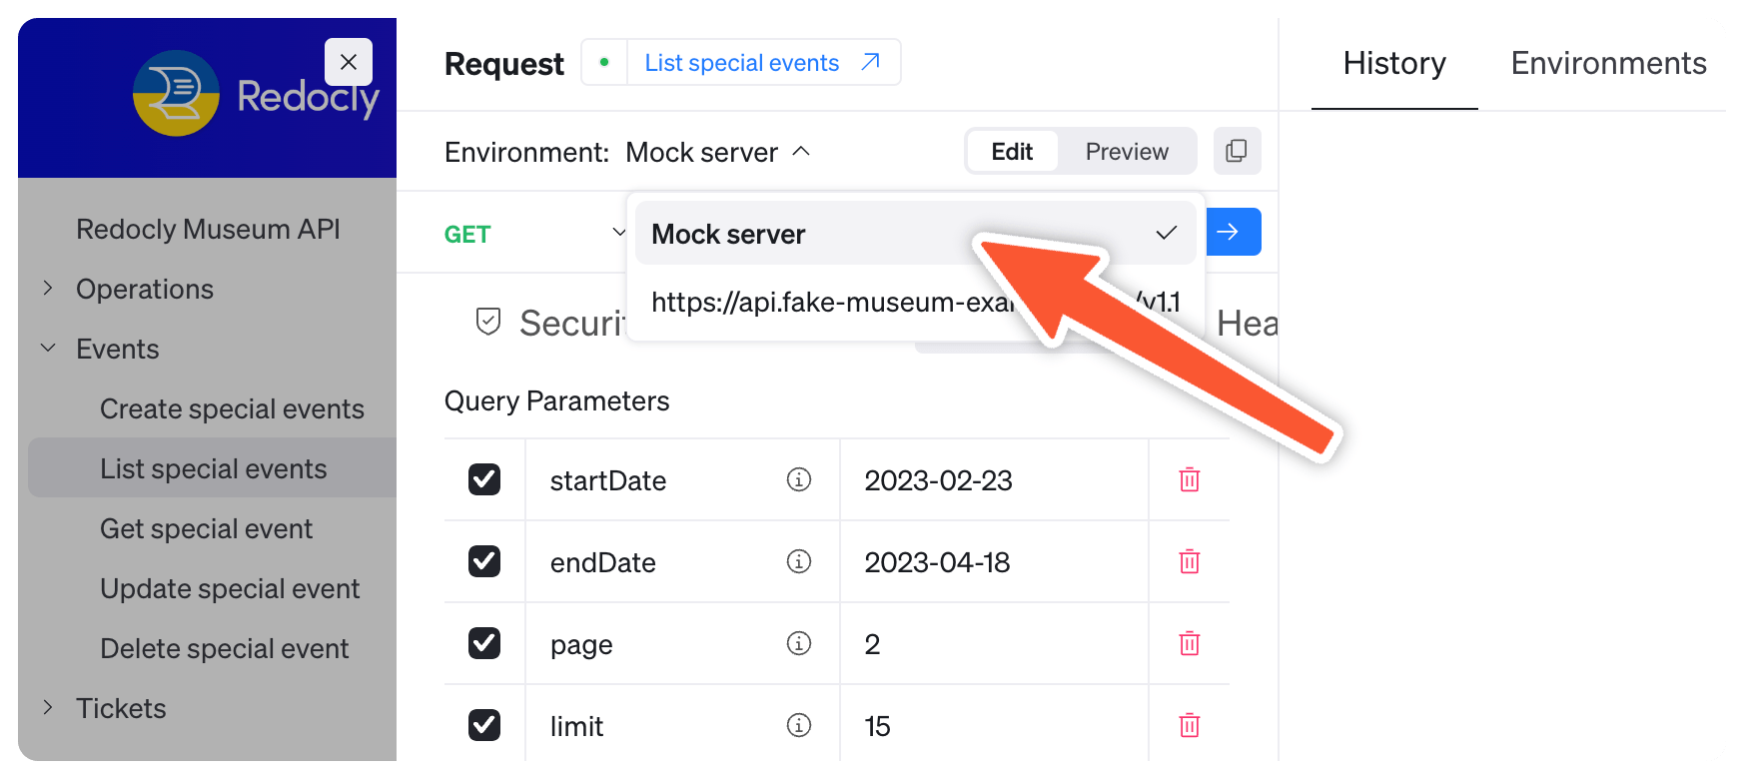1744x779 pixels.
Task: Send request with the blue arrow button
Action: (x=1234, y=232)
